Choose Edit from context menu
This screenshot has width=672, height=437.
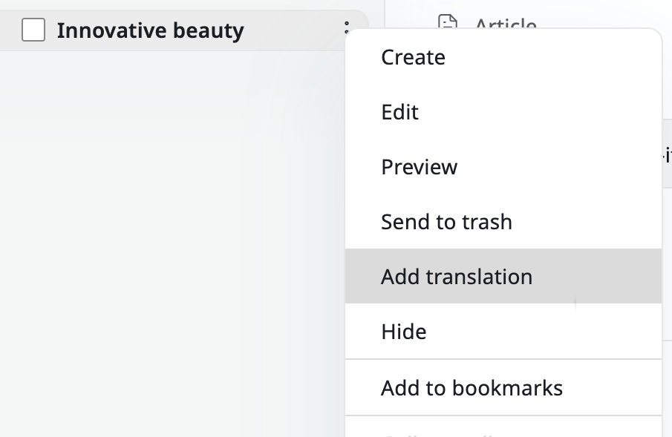pyautogui.click(x=503, y=112)
